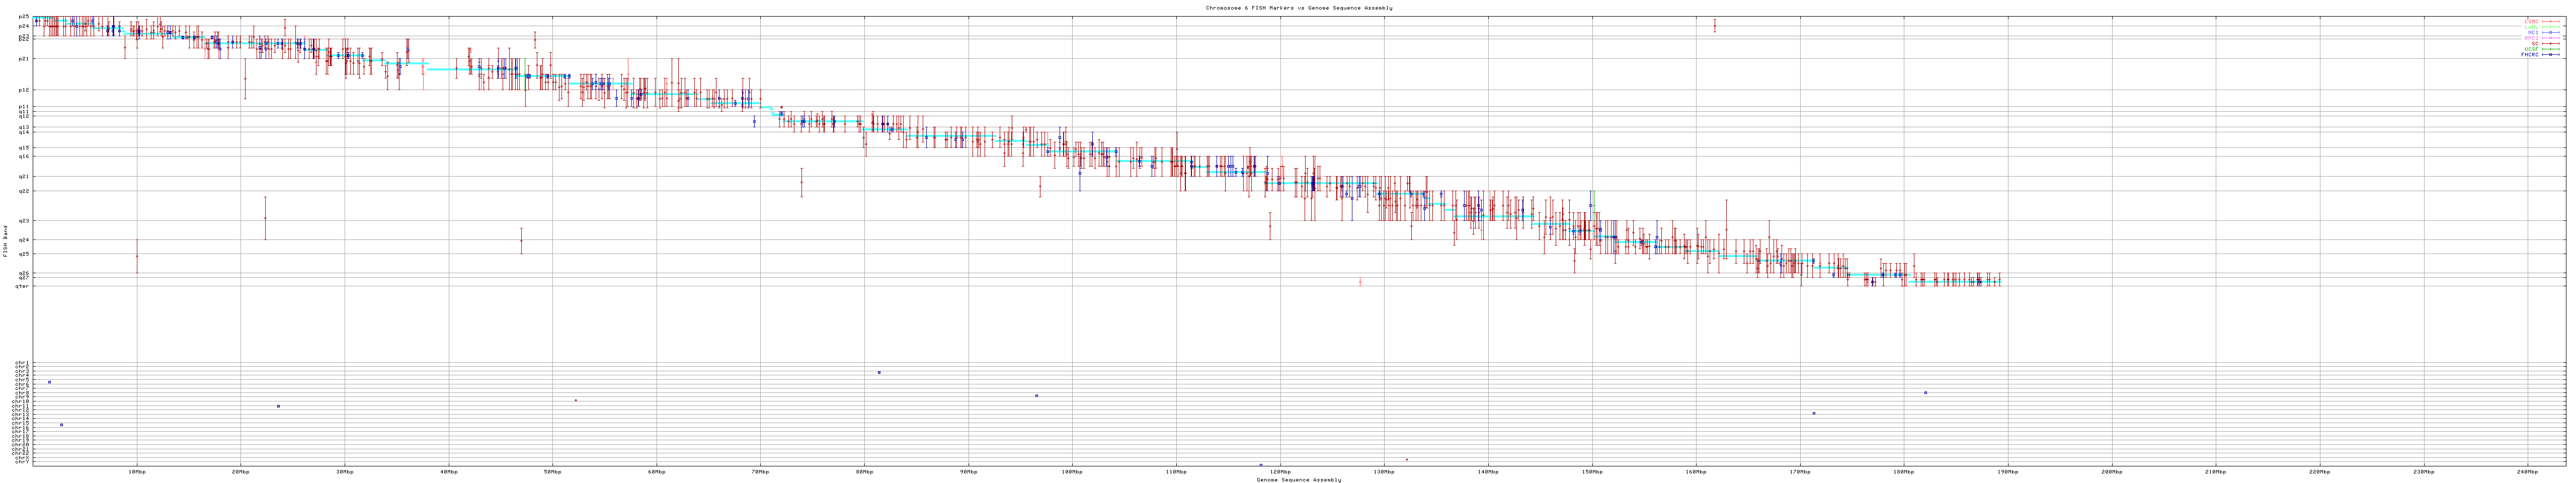Viewport: 2576px width, 483px height.
Task: Select the SC dark red legend marker
Action: (2551, 44)
